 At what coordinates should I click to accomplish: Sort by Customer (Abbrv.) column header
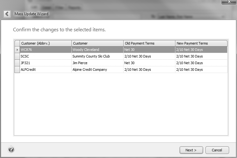[46, 43]
